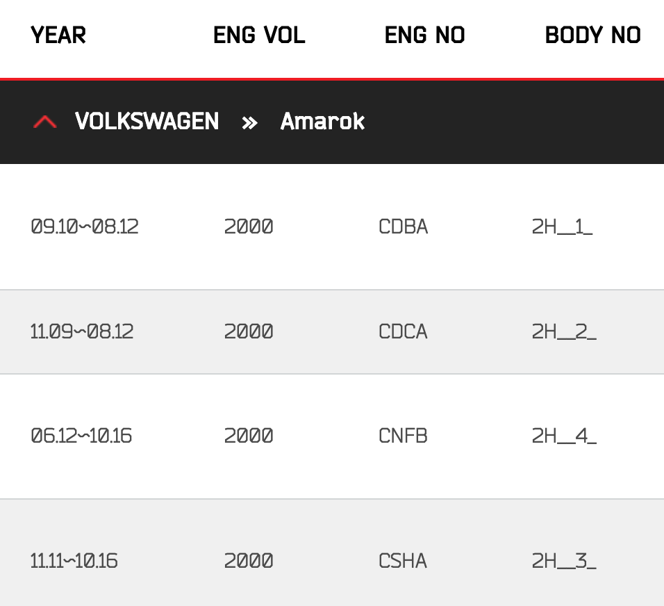664x606 pixels.
Task: Click body number 2H__3_
Action: 564,560
